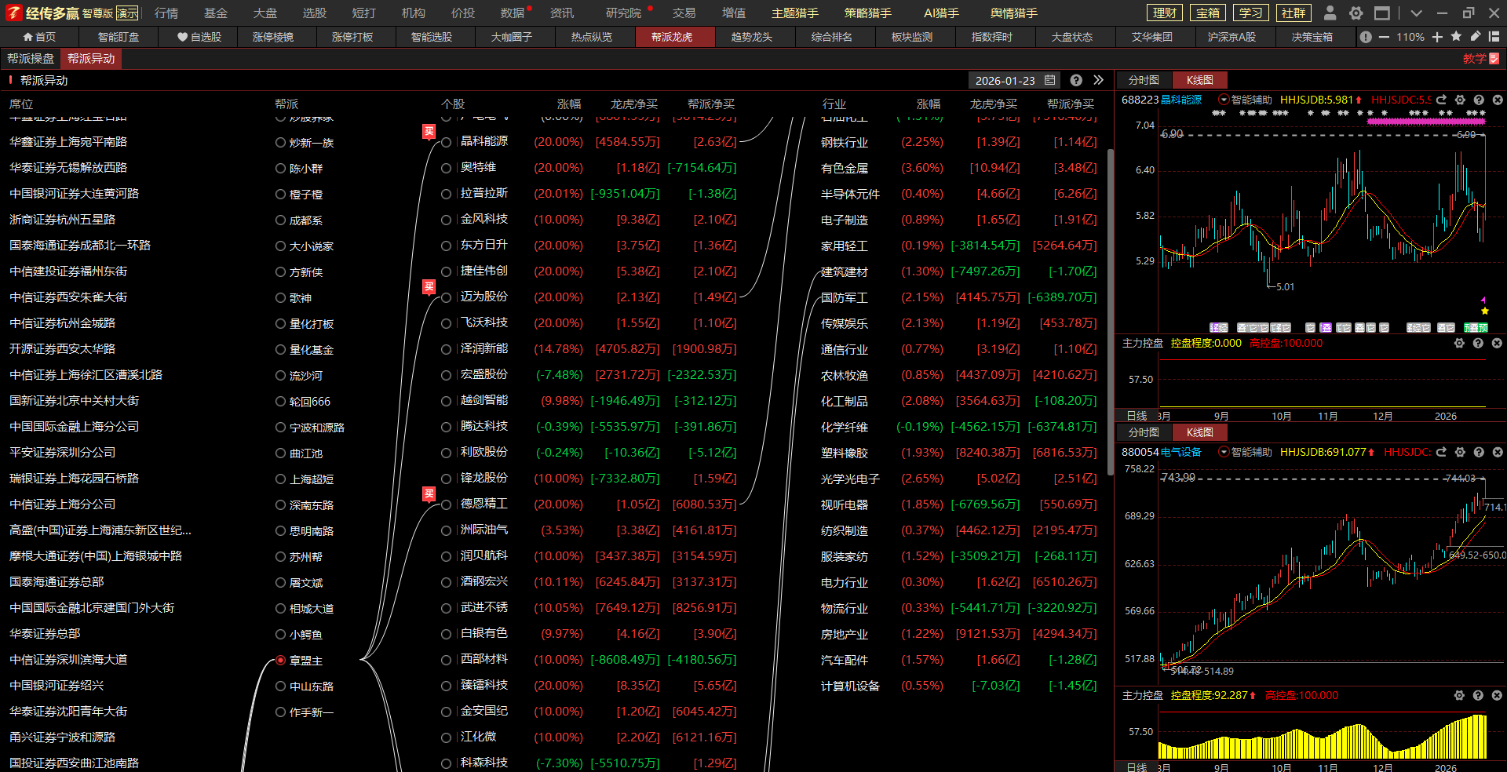
Task: Click the plus icon to zoom in
Action: coord(1437,37)
